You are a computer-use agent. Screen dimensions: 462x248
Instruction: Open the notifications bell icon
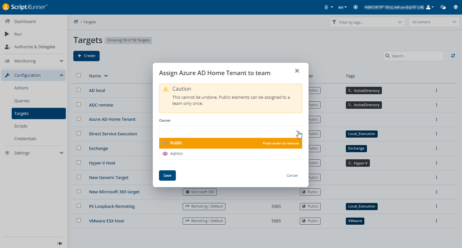pyautogui.click(x=326, y=7)
